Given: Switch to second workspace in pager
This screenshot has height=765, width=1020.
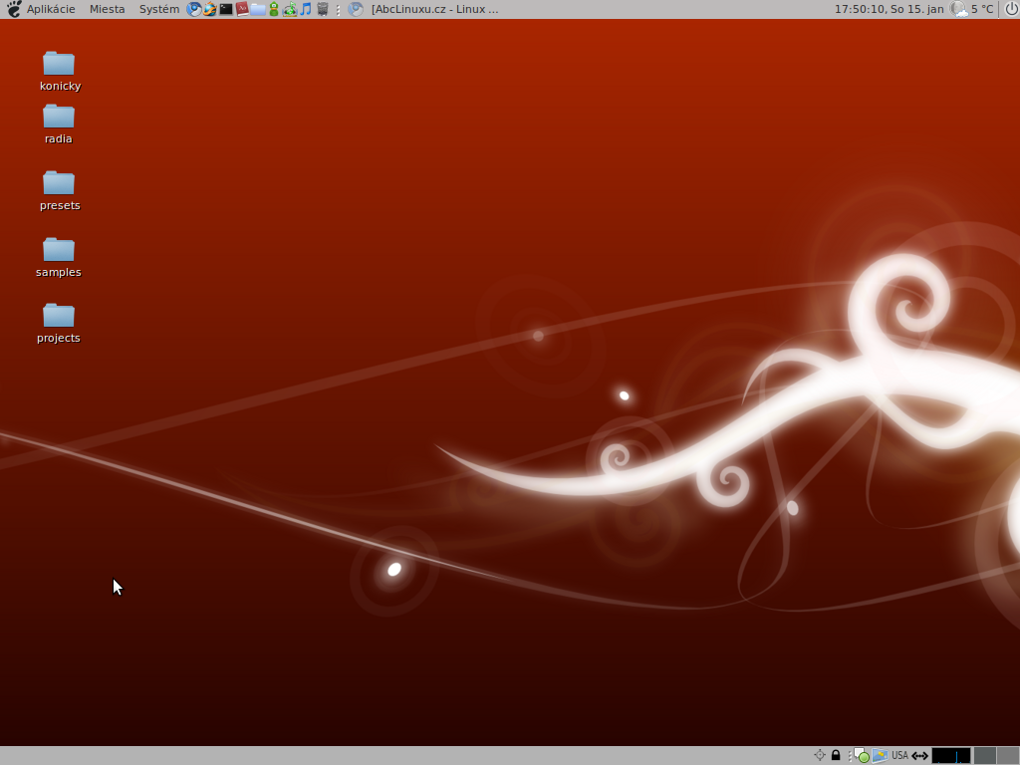Looking at the screenshot, I should tap(1008, 755).
